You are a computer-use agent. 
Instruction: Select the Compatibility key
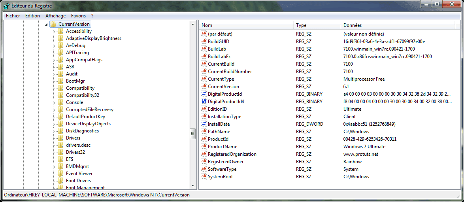point(80,88)
